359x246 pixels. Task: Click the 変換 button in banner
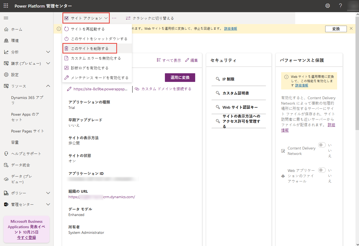tap(336, 29)
